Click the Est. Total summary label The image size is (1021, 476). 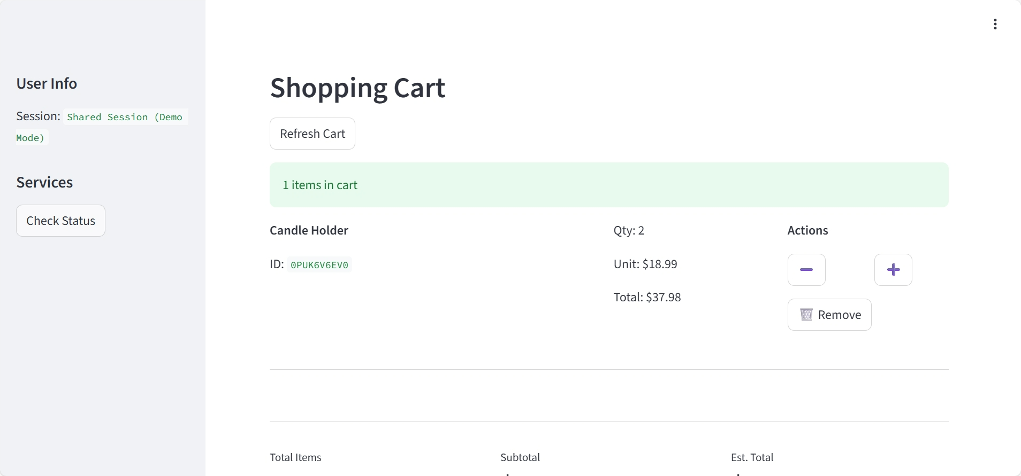tap(752, 457)
